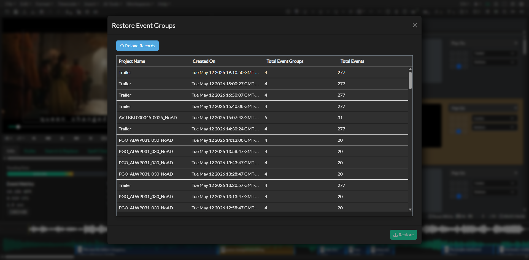Click the Total Events column header
The image size is (529, 260).
coord(352,61)
